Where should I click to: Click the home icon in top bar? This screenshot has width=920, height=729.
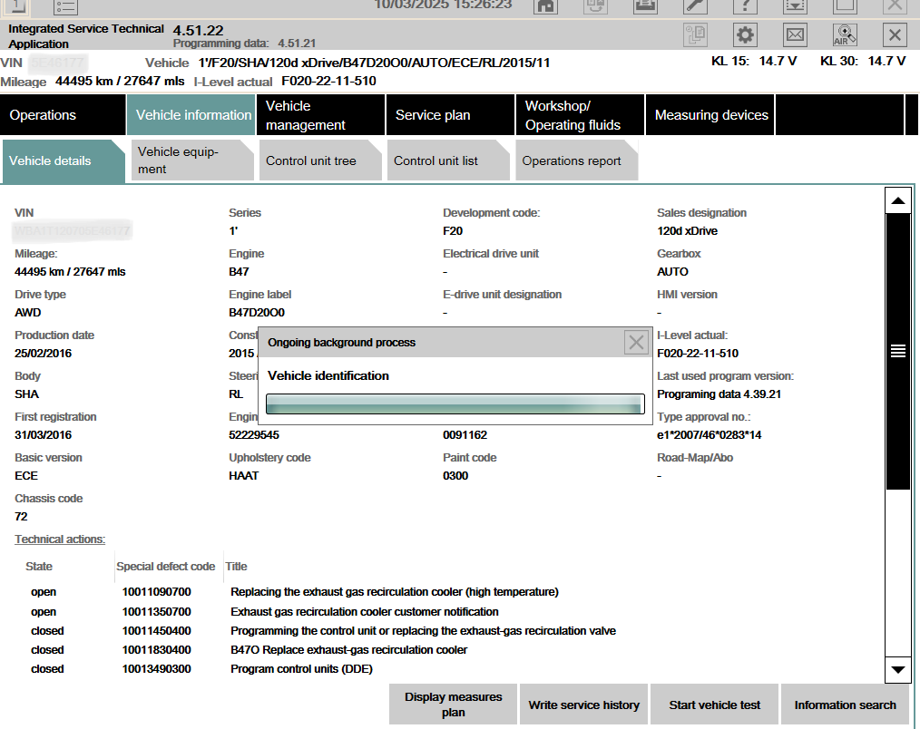545,6
